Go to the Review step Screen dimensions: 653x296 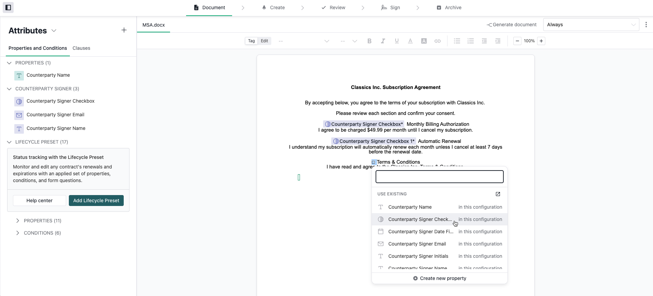tap(333, 8)
